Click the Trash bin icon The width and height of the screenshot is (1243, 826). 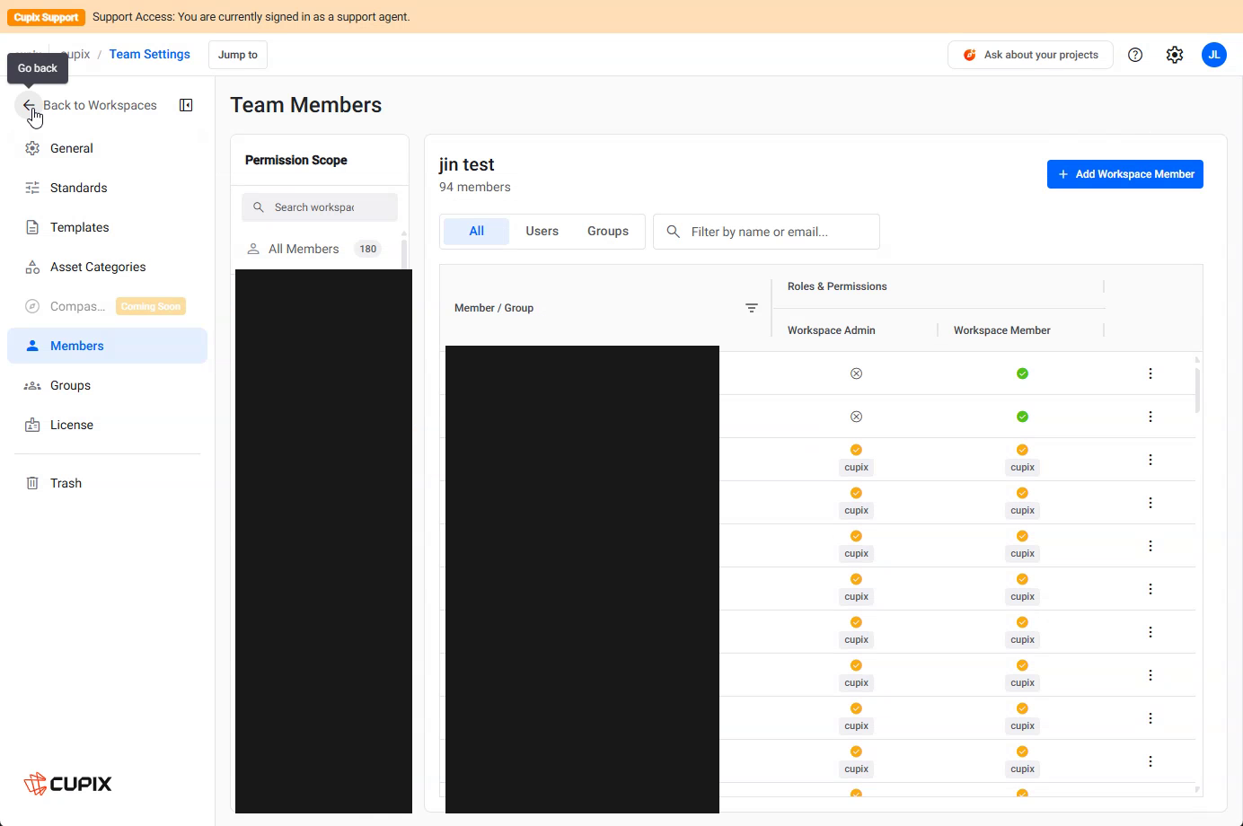[32, 483]
